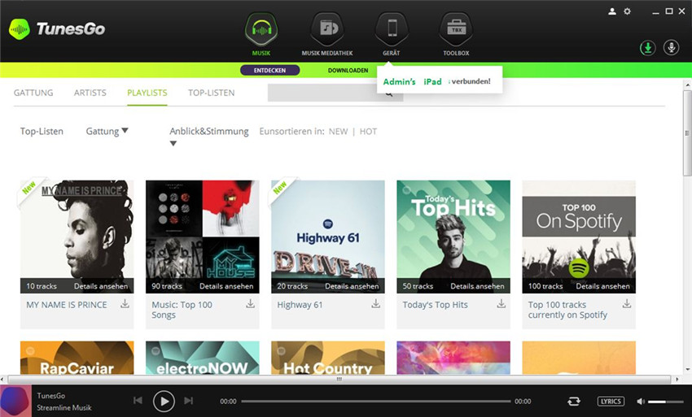Screen dimensions: 692x417
Task: Click the volume slider
Action: [x=666, y=402]
